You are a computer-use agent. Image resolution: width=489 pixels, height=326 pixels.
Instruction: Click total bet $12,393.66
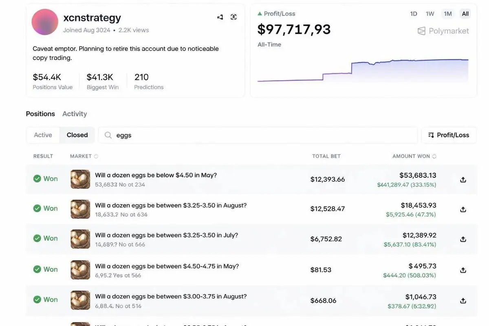[x=328, y=179]
